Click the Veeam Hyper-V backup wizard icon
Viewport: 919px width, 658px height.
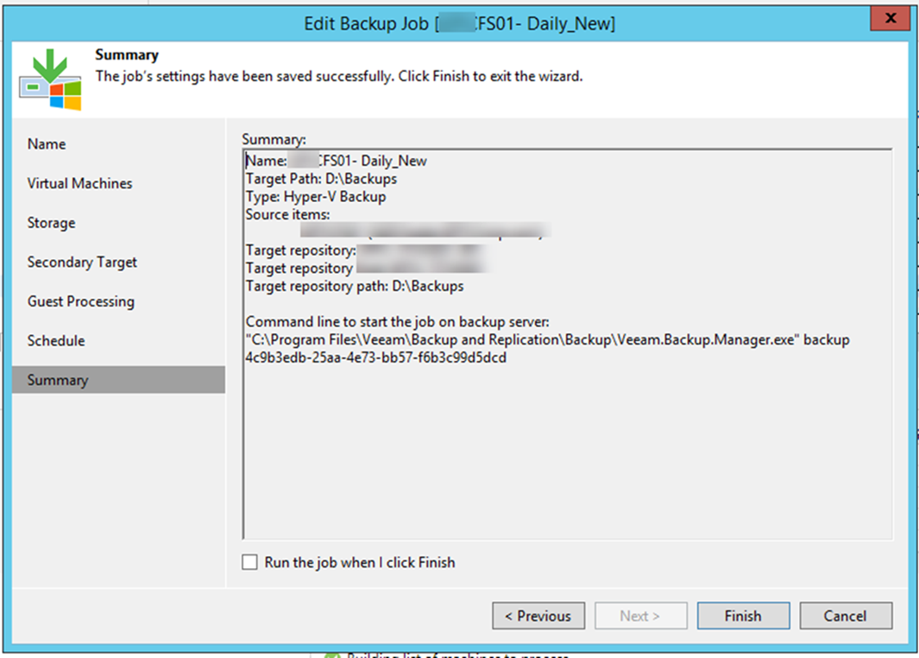(x=50, y=79)
